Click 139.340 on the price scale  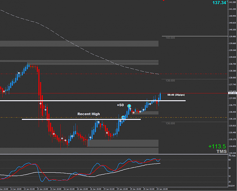[232, 50]
